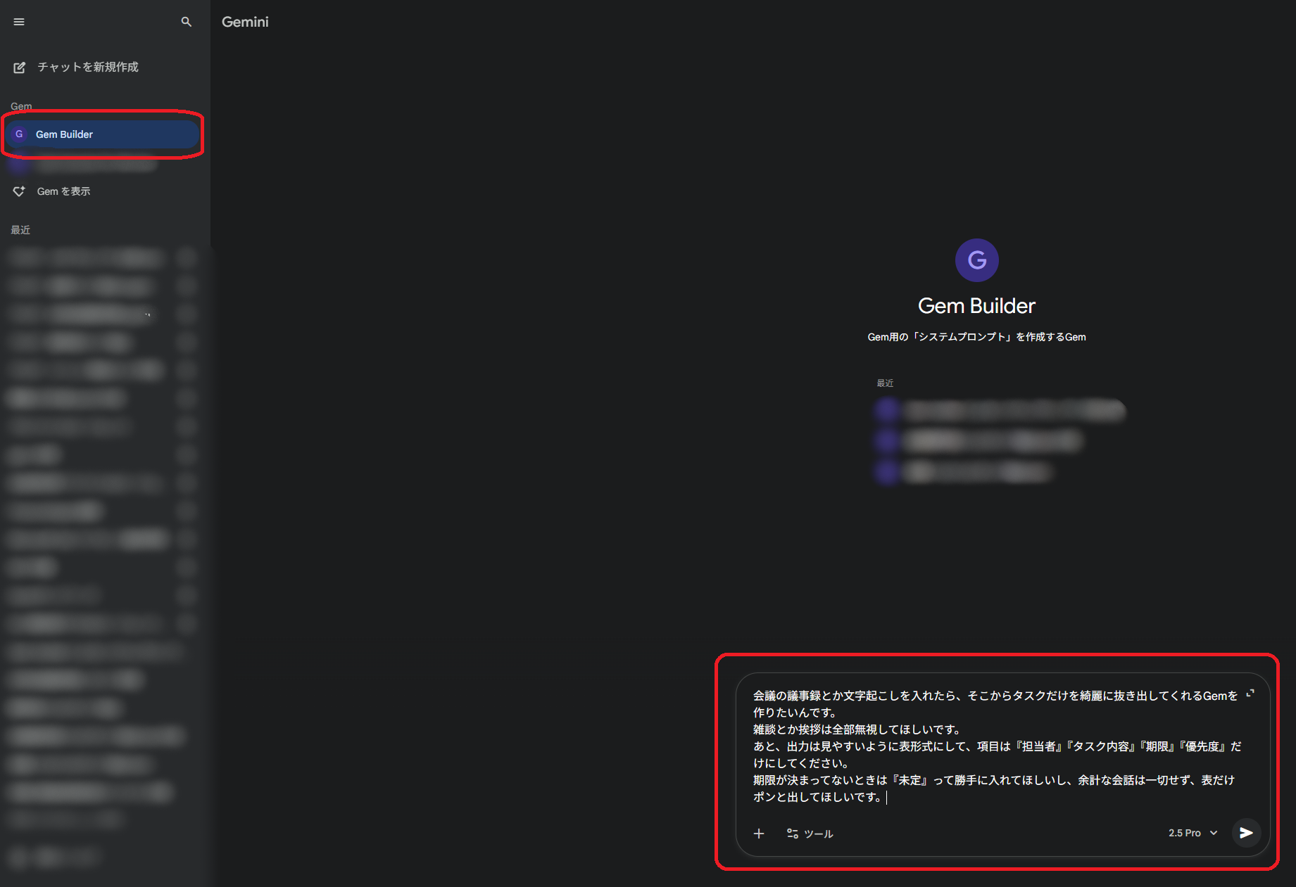The image size is (1296, 887).
Task: Click the new chat pencil icon
Action: click(20, 68)
